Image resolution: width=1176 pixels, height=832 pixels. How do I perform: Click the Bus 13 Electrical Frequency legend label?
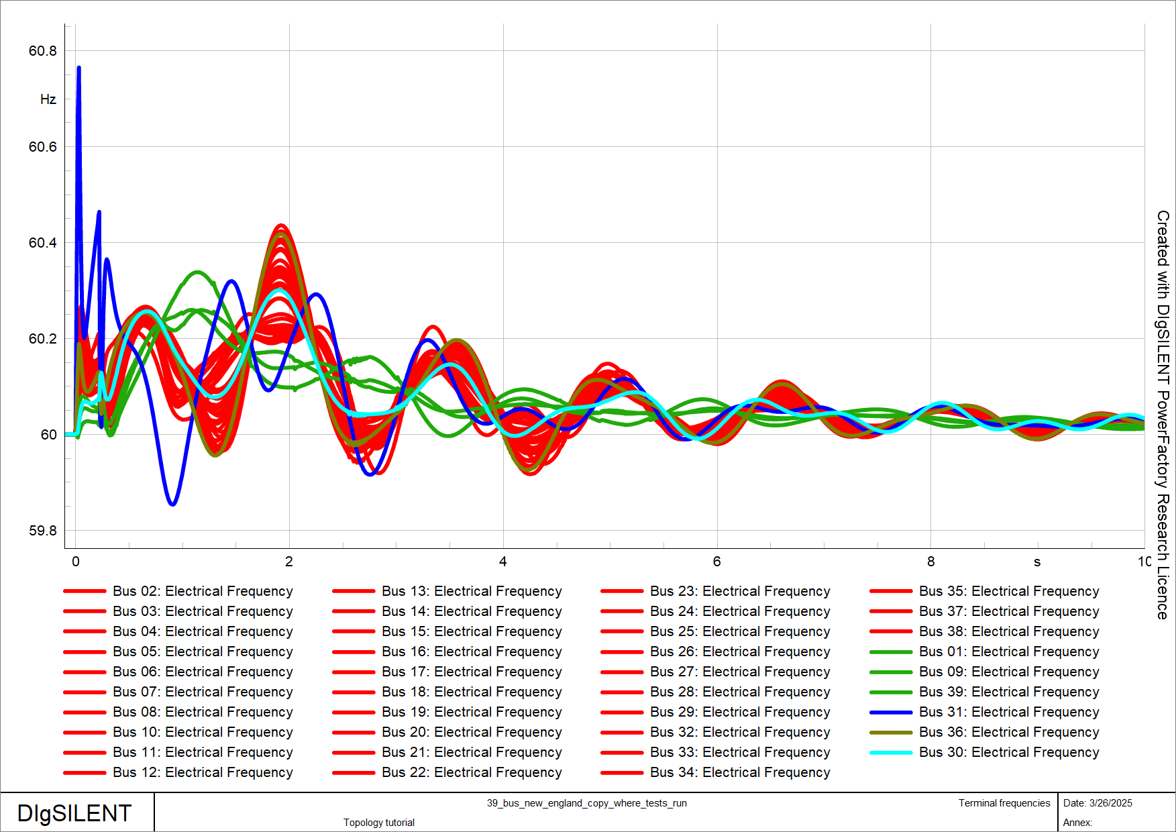(472, 591)
